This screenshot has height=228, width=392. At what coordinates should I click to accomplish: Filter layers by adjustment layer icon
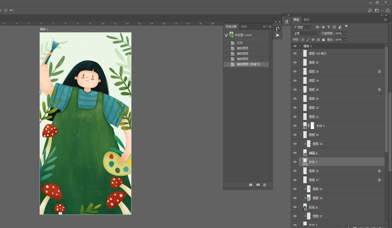click(323, 27)
